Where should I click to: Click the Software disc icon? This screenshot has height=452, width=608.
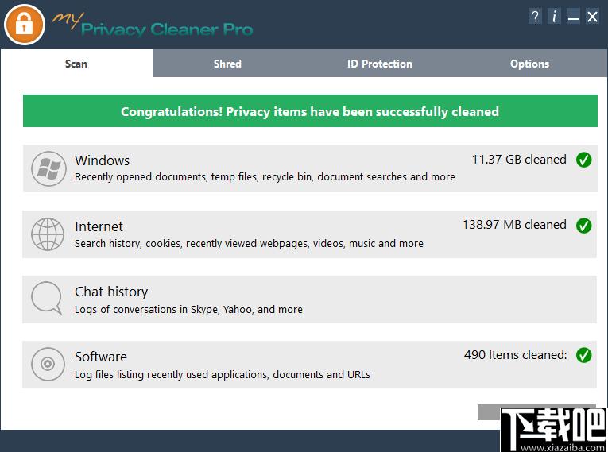click(47, 365)
